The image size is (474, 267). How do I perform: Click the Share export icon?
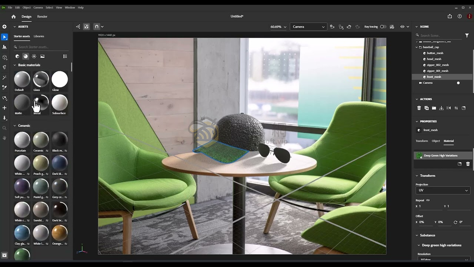tap(450, 16)
